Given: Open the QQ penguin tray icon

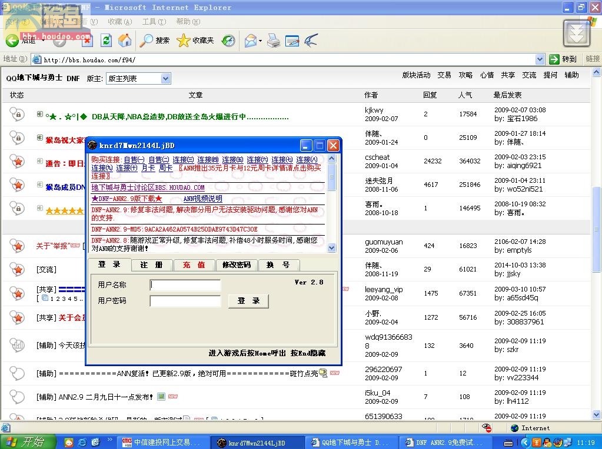Looking at the screenshot, I should click(547, 443).
